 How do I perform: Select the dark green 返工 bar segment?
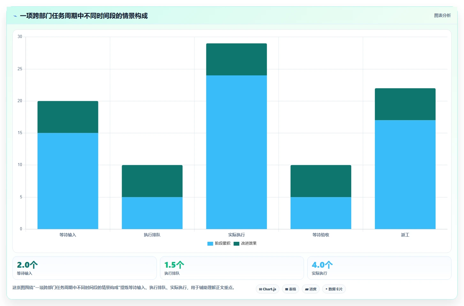coord(405,104)
